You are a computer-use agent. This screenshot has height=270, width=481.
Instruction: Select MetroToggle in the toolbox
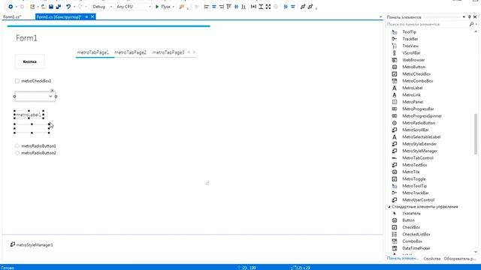414,178
